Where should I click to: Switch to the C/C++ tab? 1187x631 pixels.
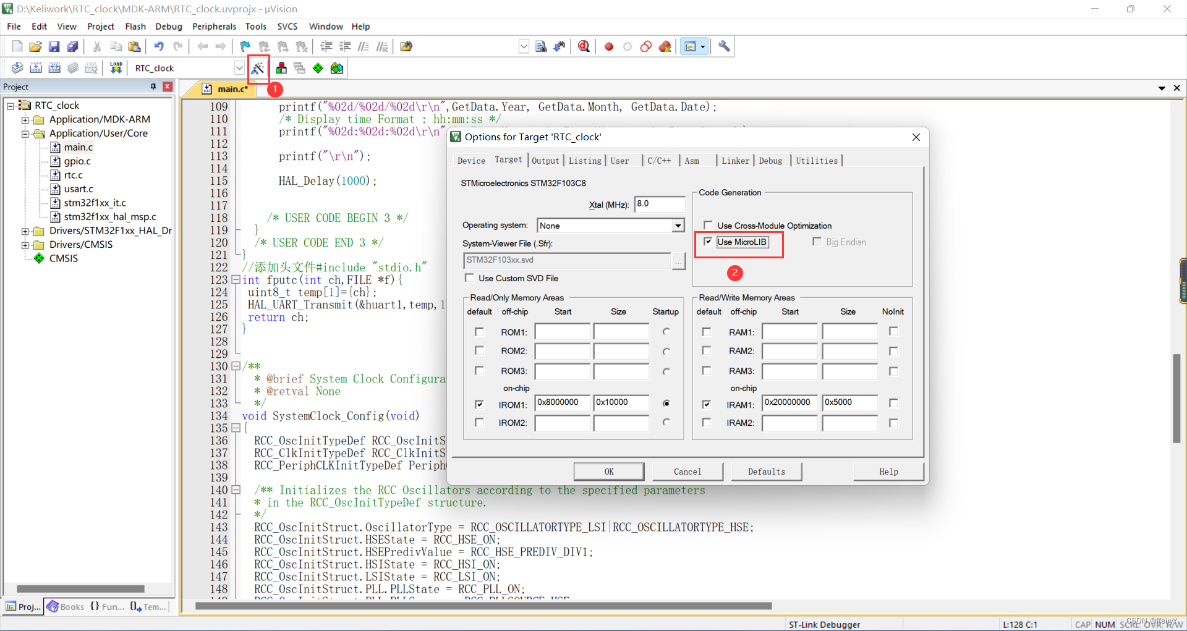tap(659, 161)
